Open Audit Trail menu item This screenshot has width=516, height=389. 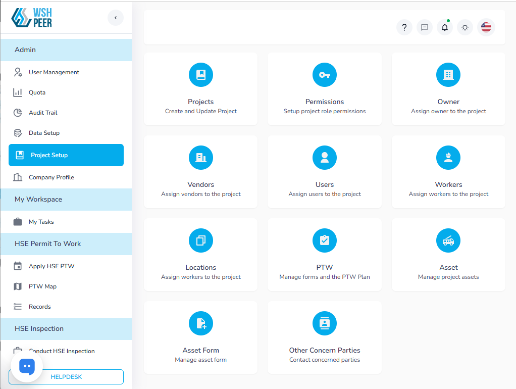point(43,113)
